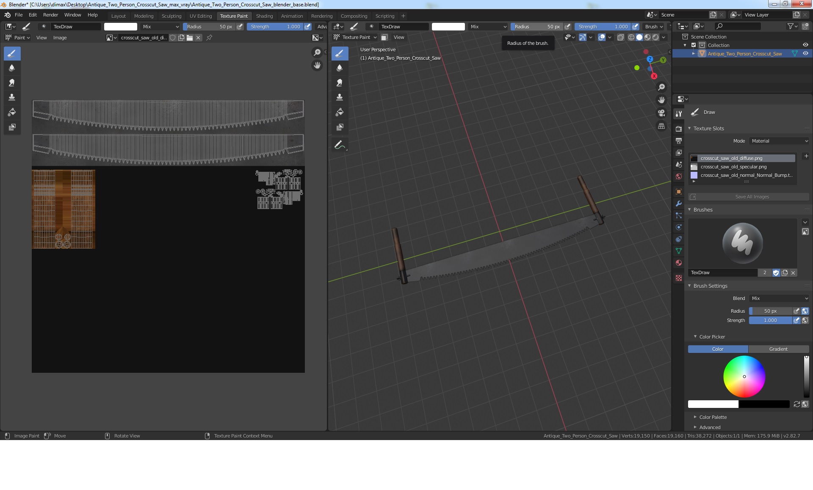
Task: Drag the Strength value slider
Action: coord(770,320)
